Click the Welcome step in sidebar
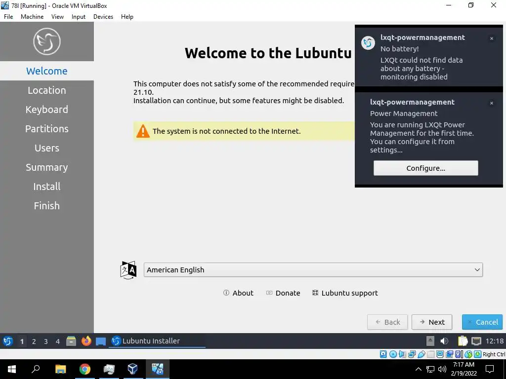506x379 pixels. click(47, 71)
